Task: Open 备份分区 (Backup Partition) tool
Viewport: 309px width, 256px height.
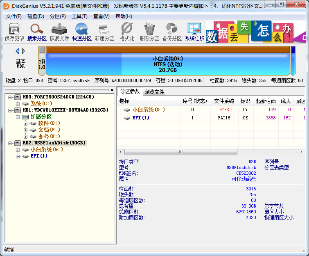Action: pyautogui.click(x=171, y=32)
